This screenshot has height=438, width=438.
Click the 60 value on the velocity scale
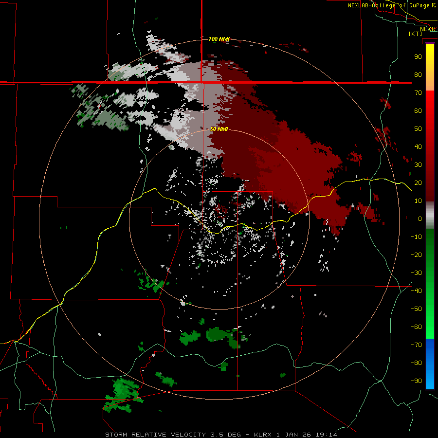click(418, 111)
